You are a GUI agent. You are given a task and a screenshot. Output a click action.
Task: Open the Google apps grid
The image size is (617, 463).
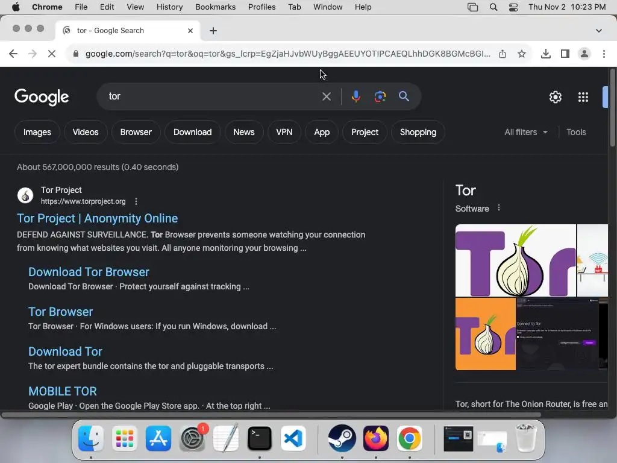point(583,97)
